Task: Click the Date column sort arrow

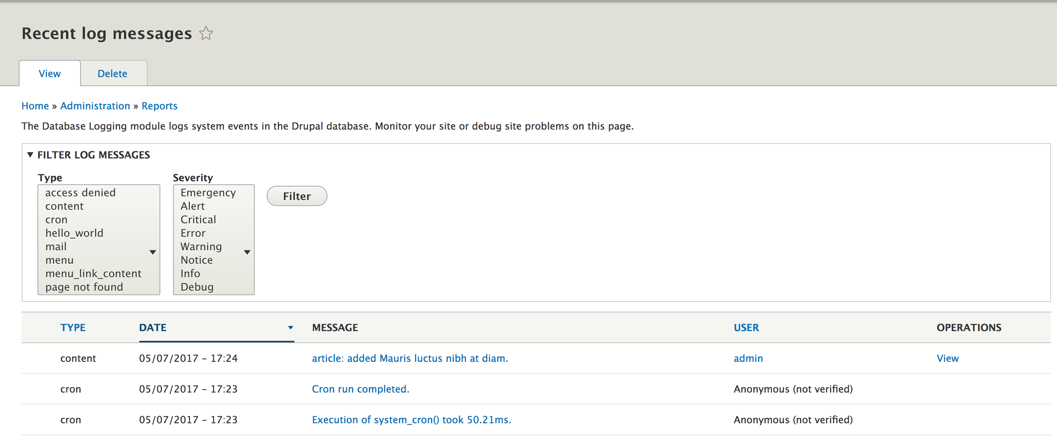Action: (290, 328)
